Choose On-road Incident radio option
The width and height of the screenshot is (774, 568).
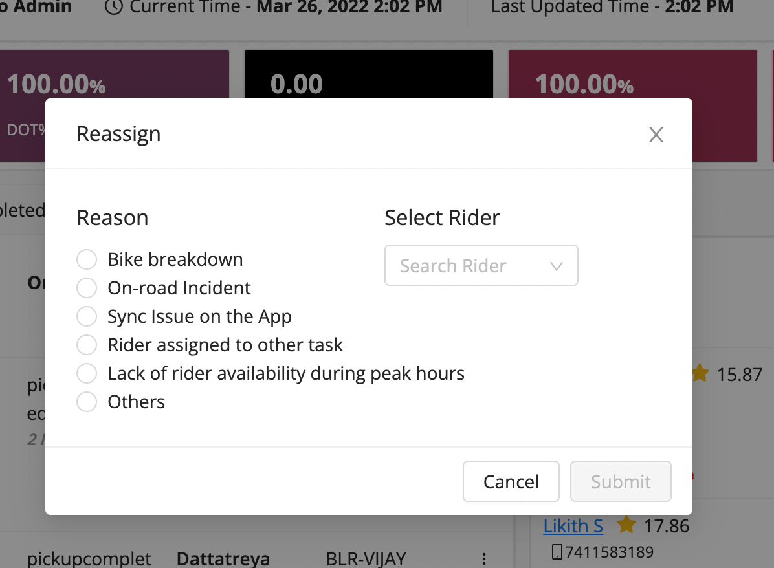click(87, 288)
